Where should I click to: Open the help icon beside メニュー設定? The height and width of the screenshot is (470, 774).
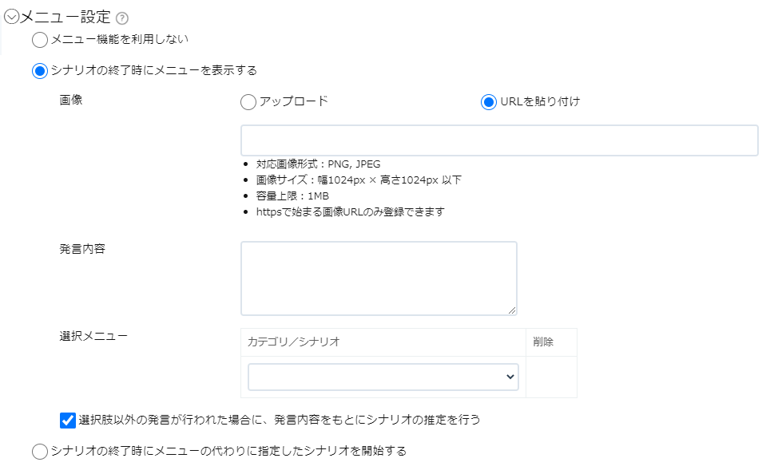pos(122,18)
